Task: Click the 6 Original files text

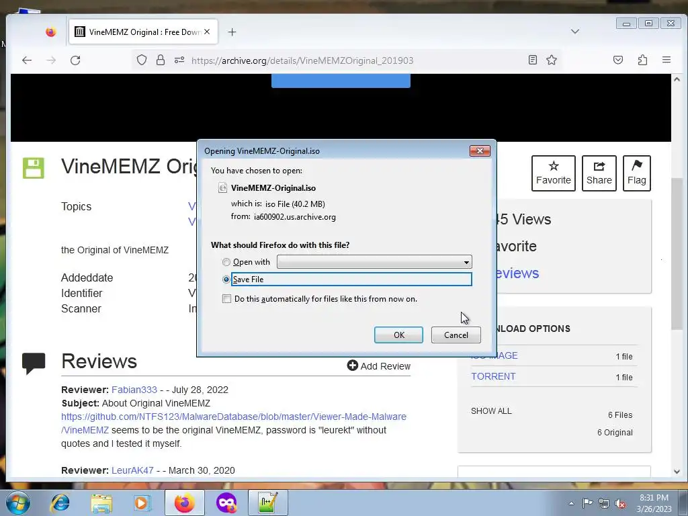Action: click(x=615, y=433)
